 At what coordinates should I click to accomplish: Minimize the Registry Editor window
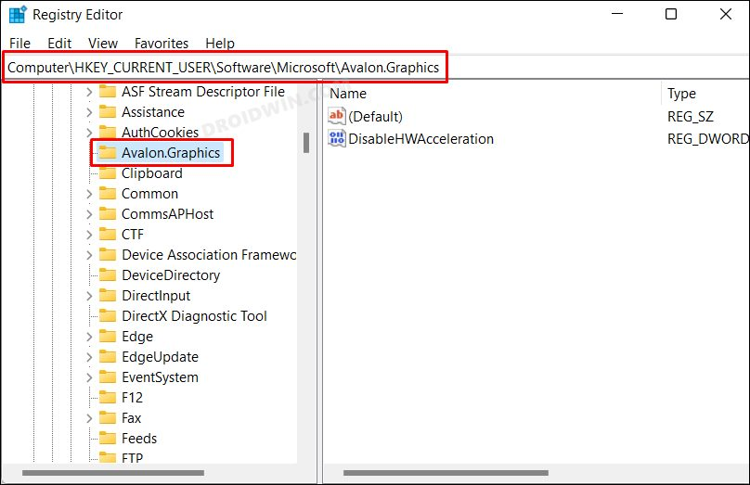pyautogui.click(x=617, y=14)
